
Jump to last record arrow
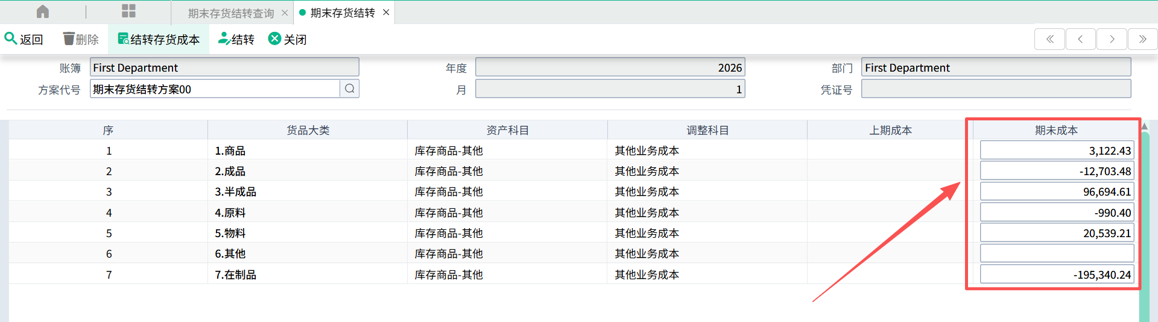click(x=1142, y=40)
